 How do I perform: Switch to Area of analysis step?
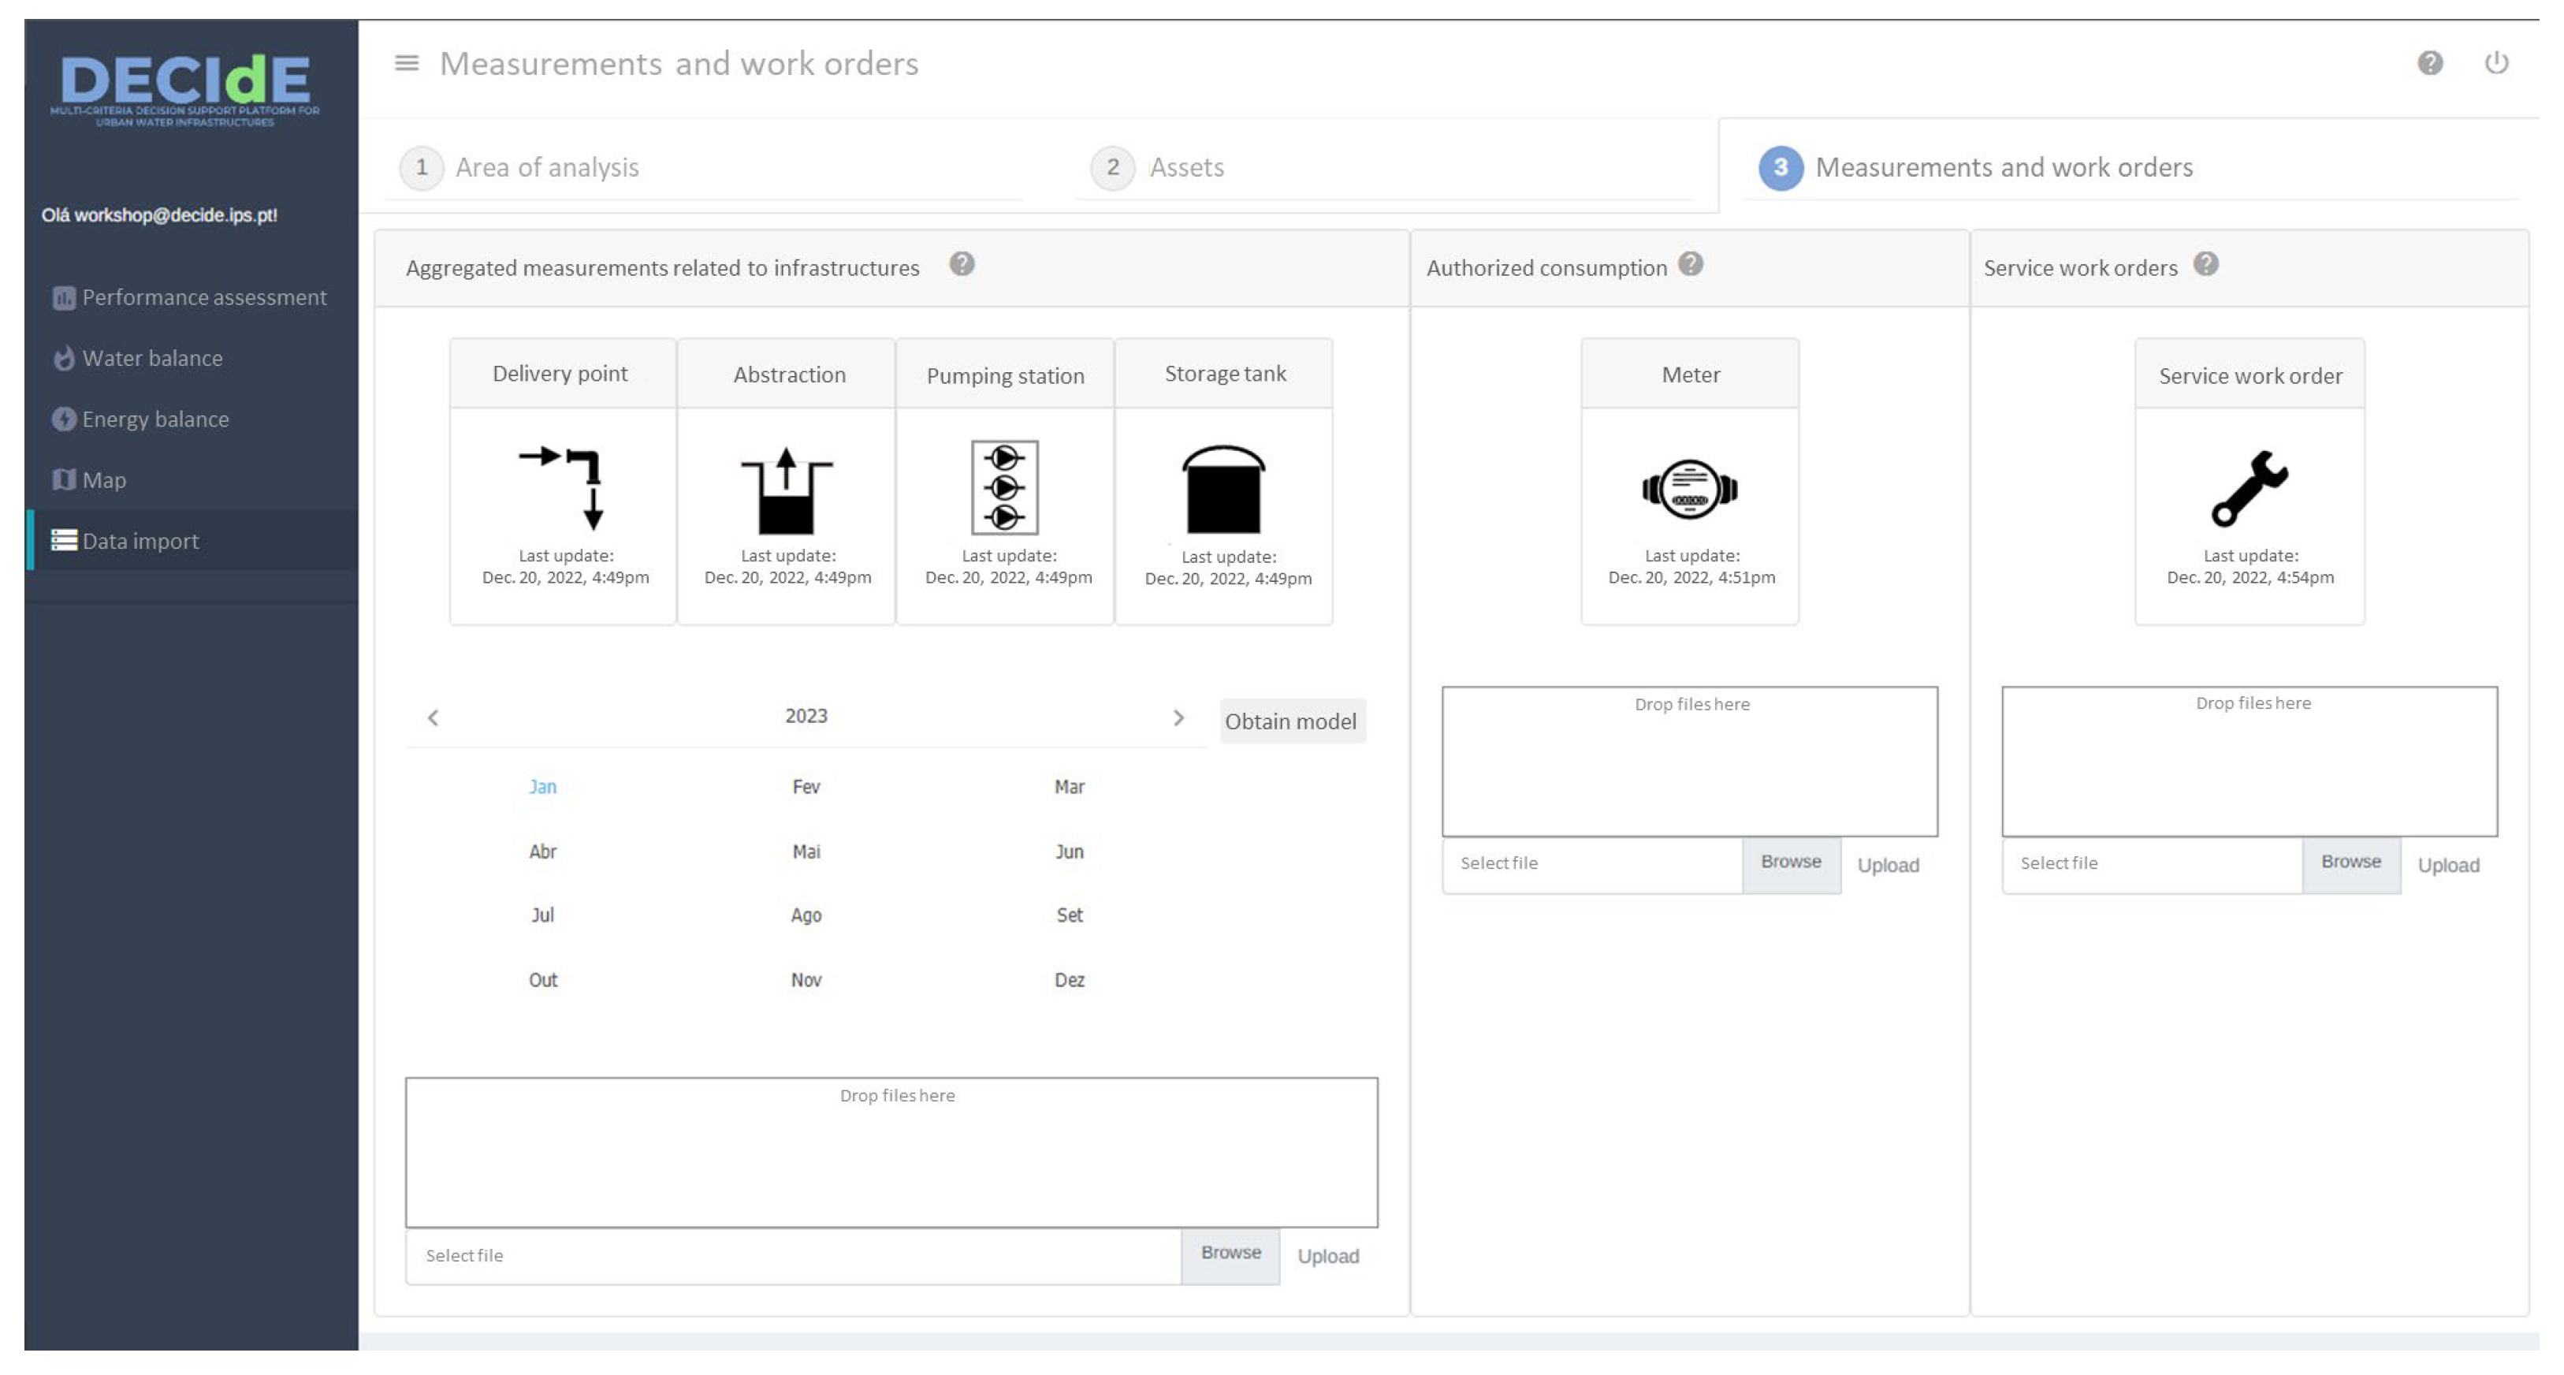coord(546,167)
